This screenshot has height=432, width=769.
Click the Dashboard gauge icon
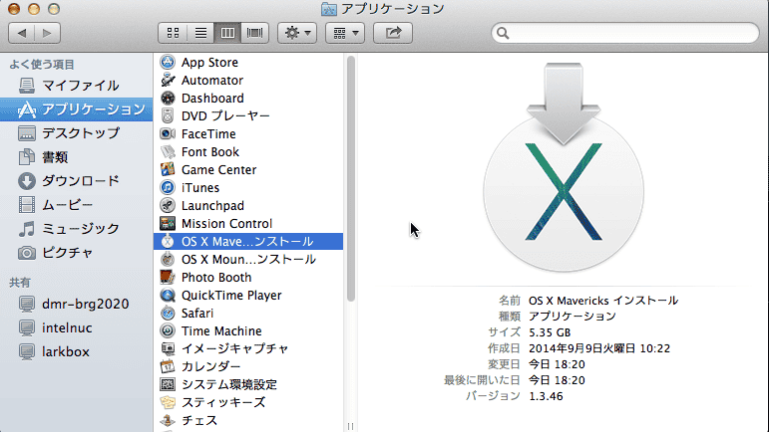click(x=168, y=98)
